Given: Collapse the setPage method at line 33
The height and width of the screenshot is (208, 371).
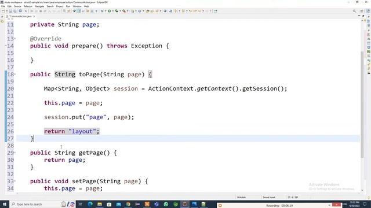Looking at the screenshot, I should 15,181.
